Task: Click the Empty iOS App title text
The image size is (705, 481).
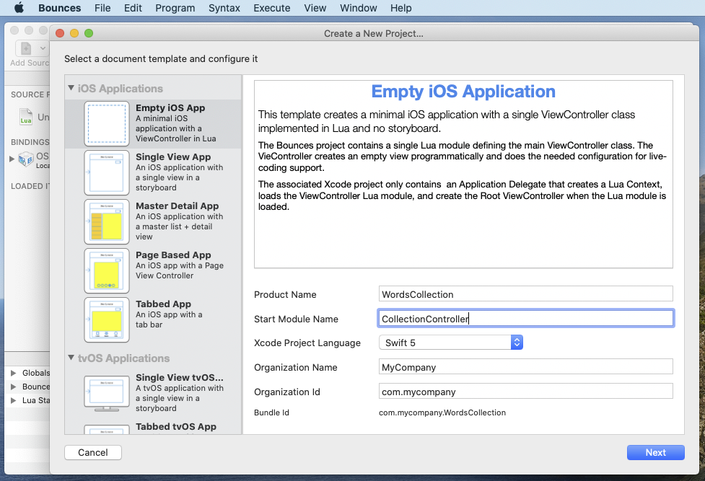Action: (x=170, y=108)
